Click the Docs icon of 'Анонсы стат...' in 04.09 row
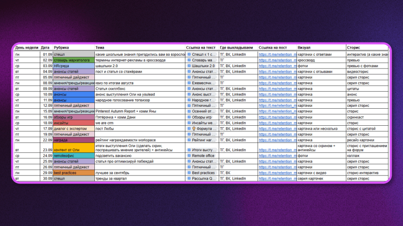 tap(189, 72)
